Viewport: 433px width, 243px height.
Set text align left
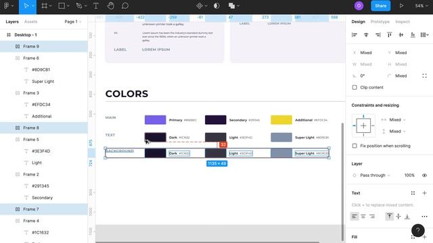point(355,217)
